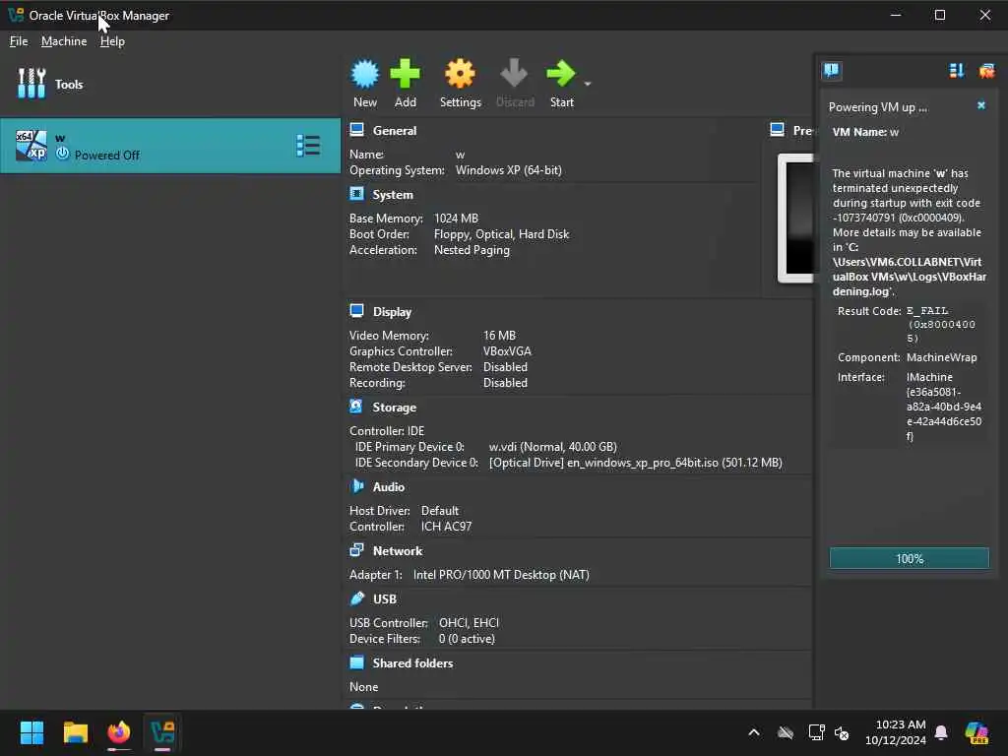Click the 'OHCI, EHCI' USB controller value
This screenshot has height=756, width=1008.
pos(469,623)
